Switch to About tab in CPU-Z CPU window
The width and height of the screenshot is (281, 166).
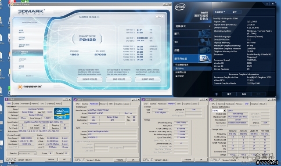(x=58, y=104)
